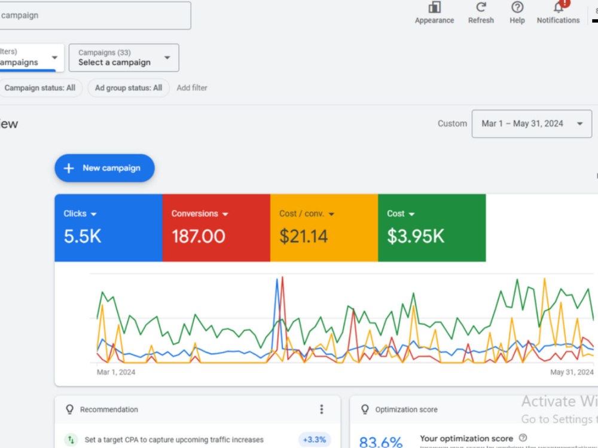Click the Campaign status: All filter chip

[40, 88]
